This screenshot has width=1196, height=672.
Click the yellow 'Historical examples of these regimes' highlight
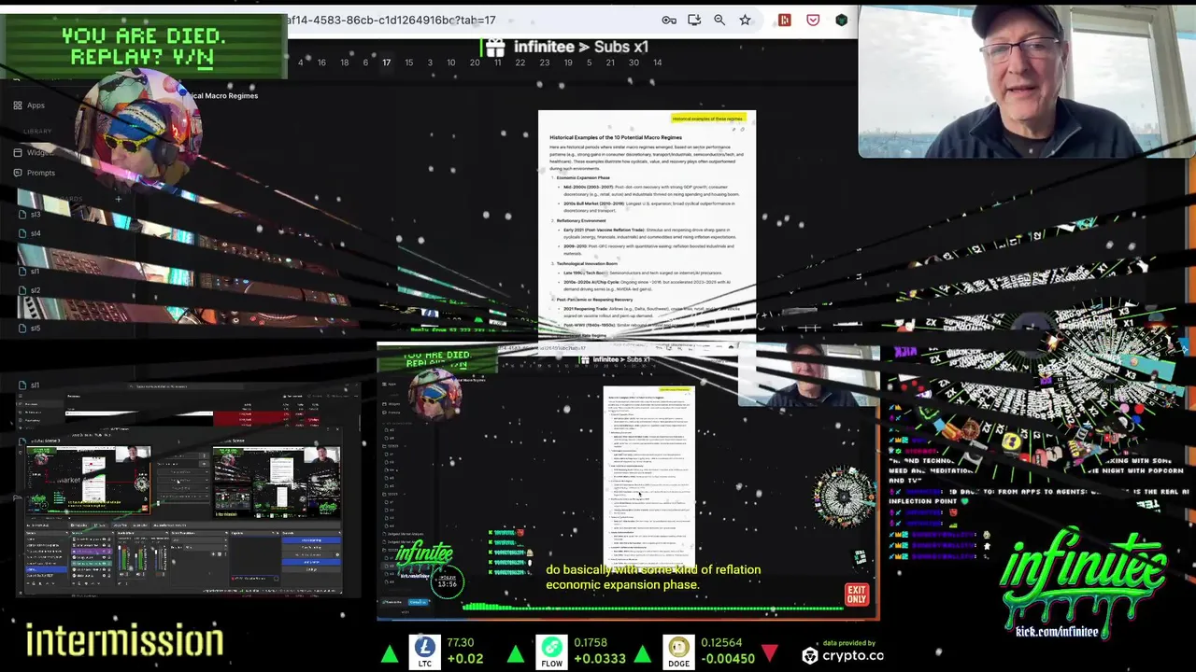click(x=707, y=119)
